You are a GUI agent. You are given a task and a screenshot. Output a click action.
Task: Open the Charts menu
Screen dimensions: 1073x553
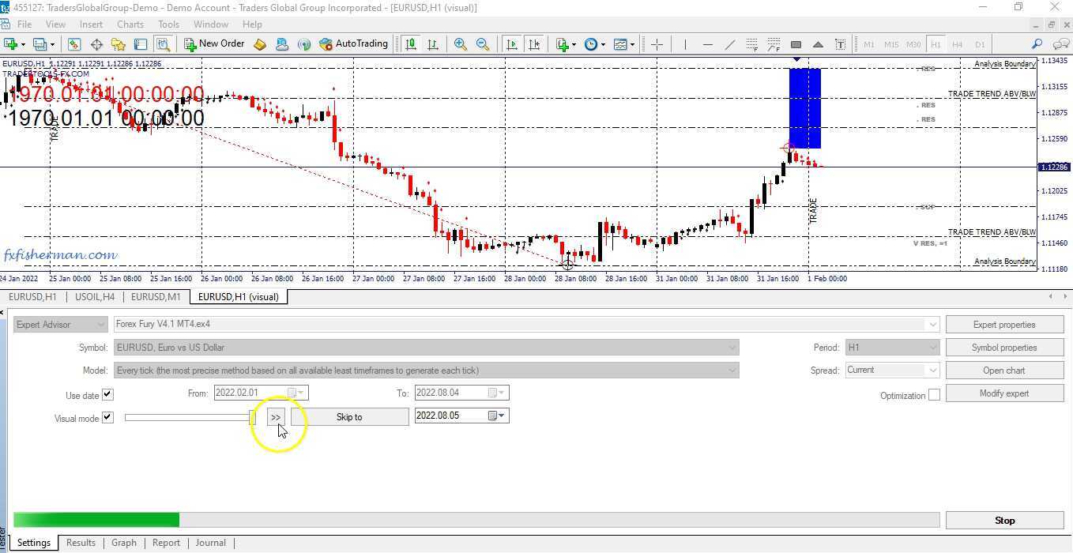(130, 24)
